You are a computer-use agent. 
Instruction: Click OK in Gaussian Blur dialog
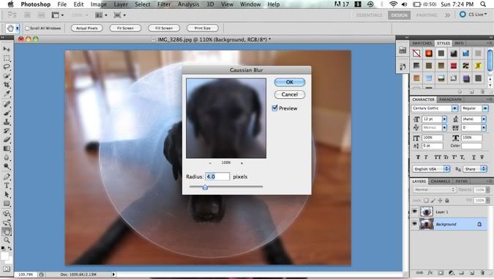tap(290, 82)
